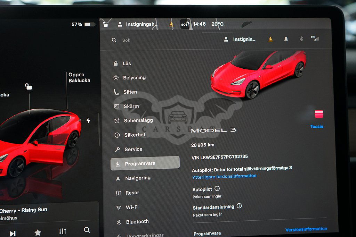Image resolution: width=356 pixels, height=237 pixels.
Task: Search media with magnifier icon in player
Action: 87,230
